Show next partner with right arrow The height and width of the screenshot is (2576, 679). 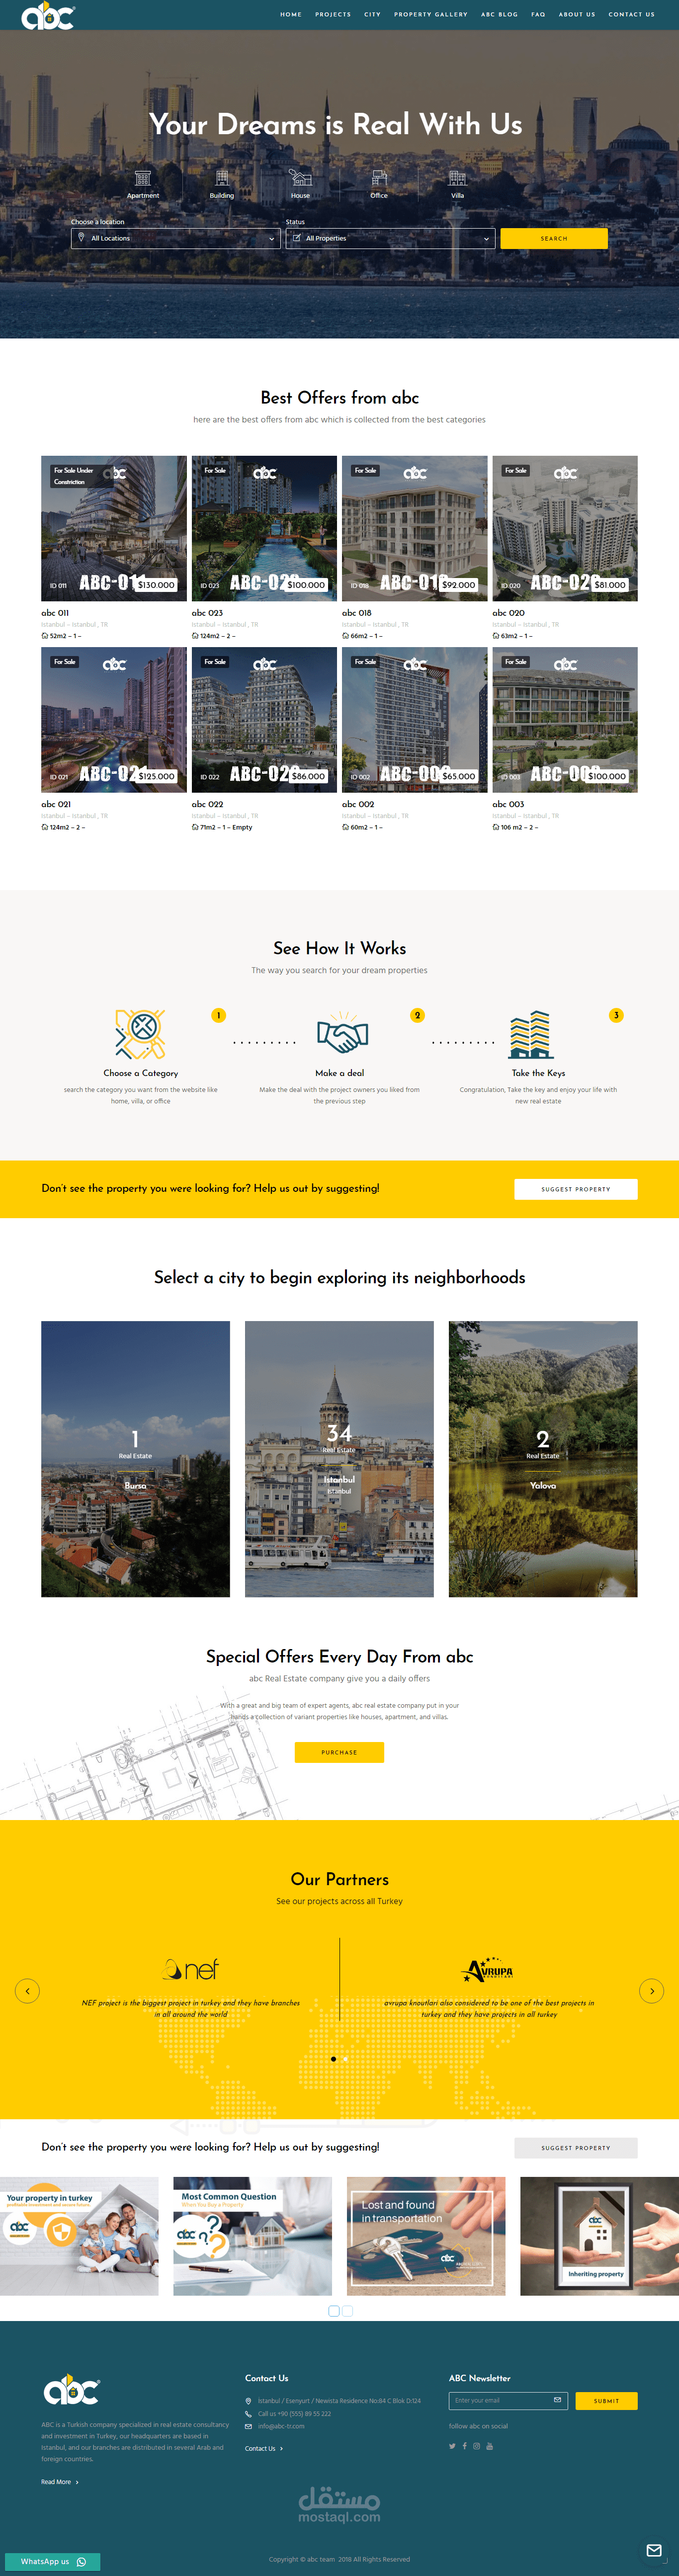click(651, 1990)
